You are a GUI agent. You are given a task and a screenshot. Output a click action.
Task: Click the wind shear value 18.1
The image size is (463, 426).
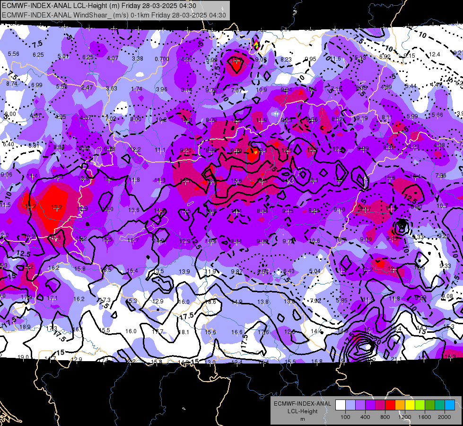183,332
